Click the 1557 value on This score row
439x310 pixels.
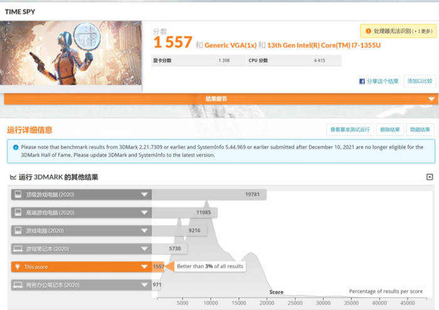click(x=159, y=267)
